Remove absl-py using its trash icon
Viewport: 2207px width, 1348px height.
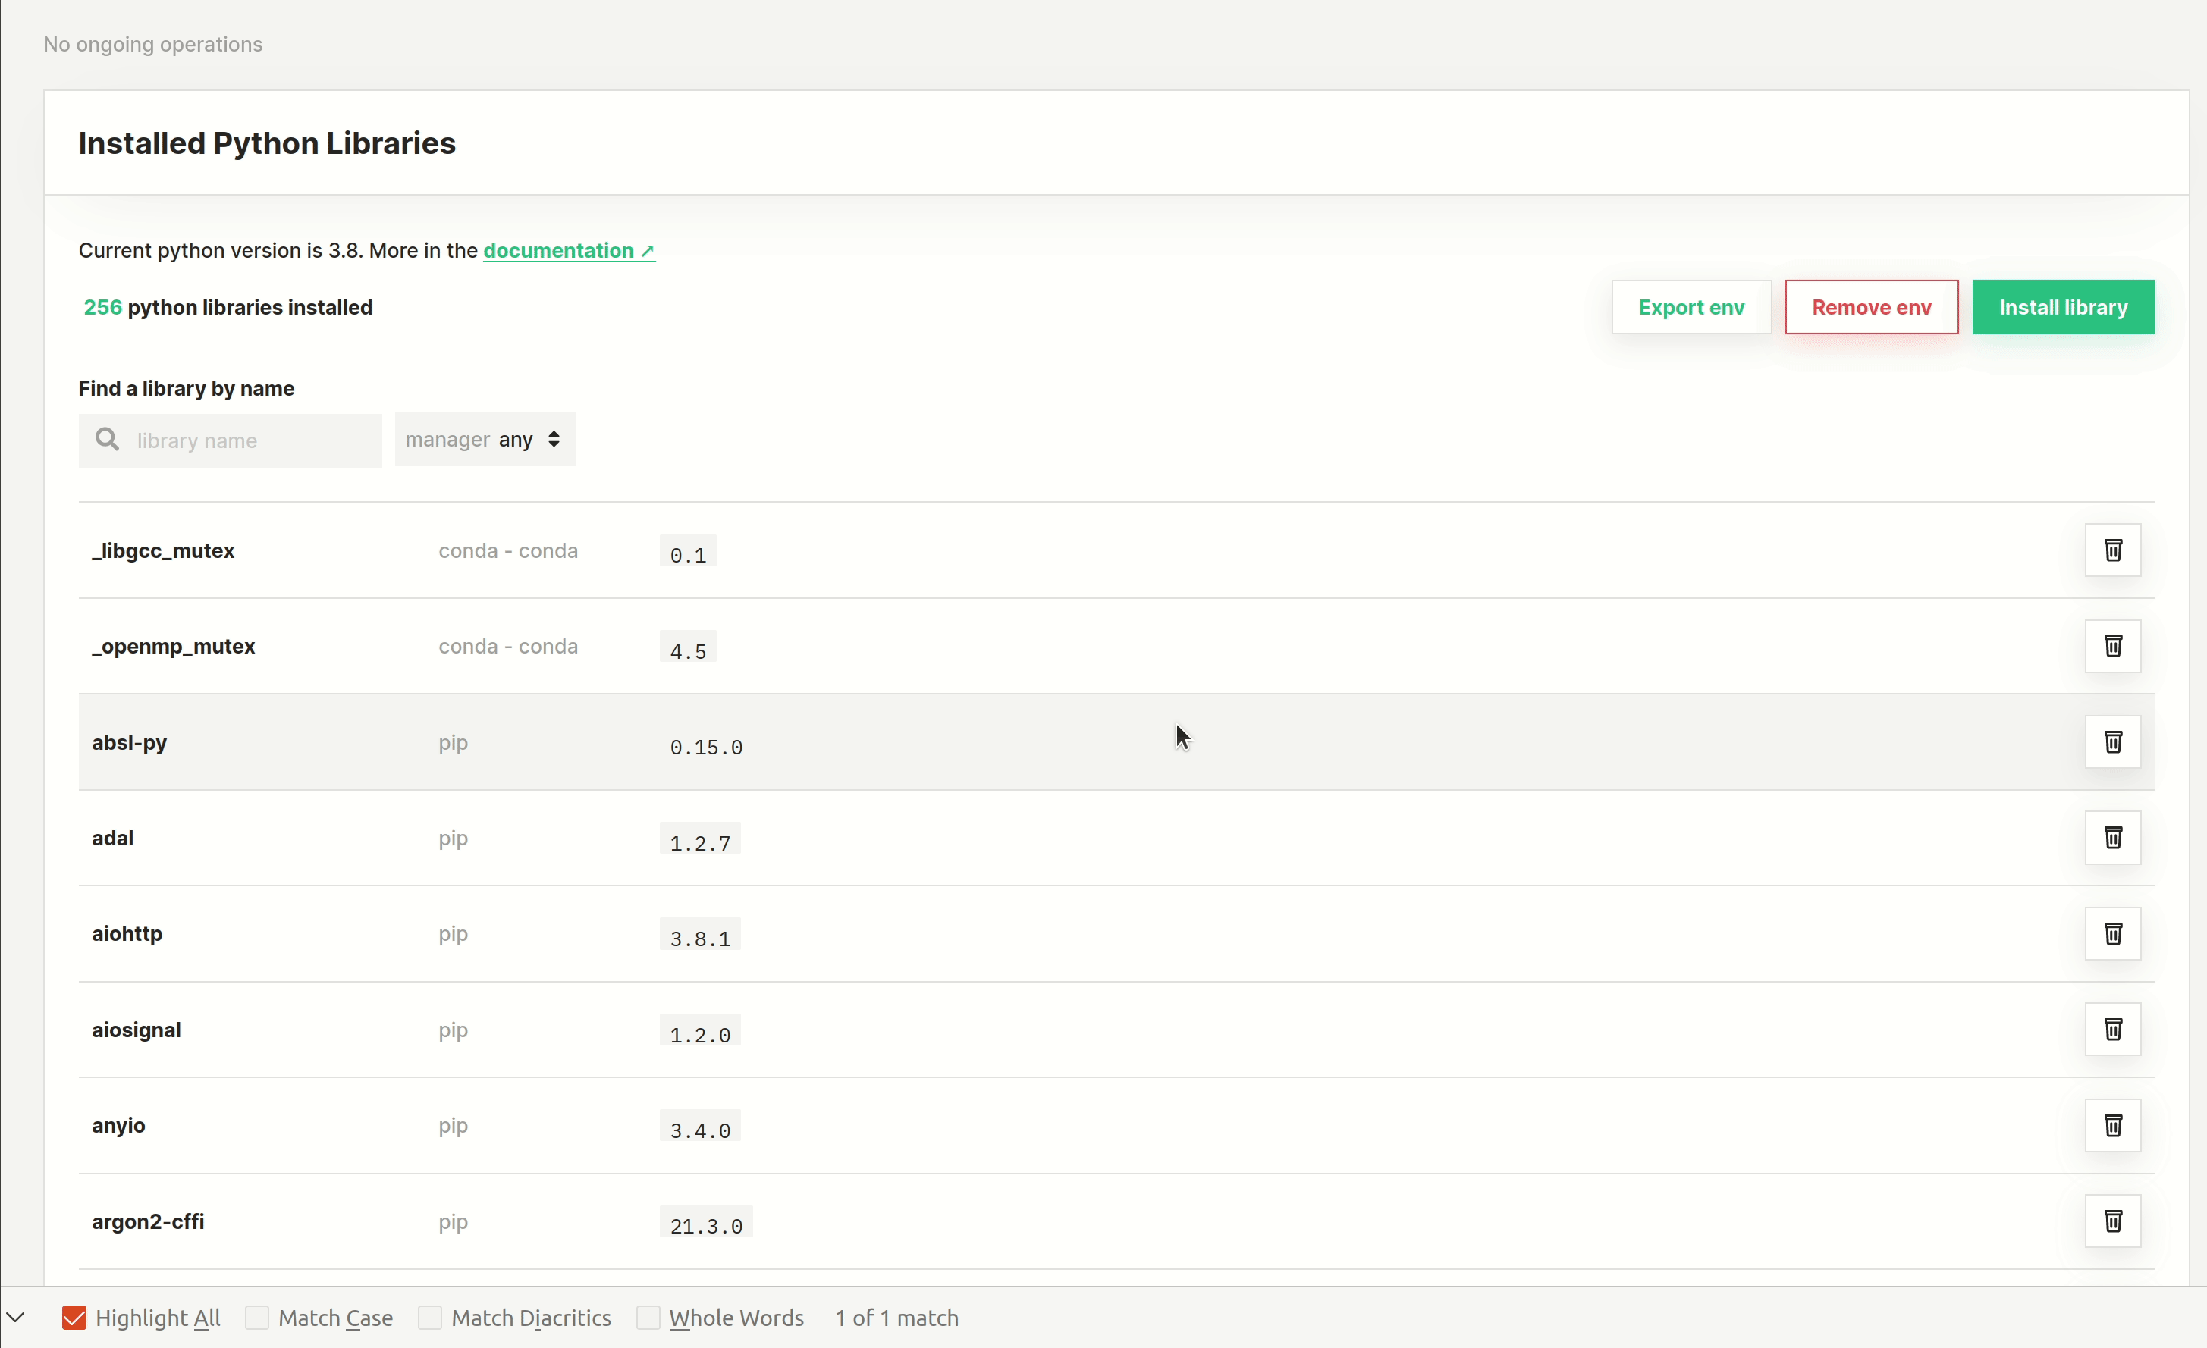point(2112,741)
